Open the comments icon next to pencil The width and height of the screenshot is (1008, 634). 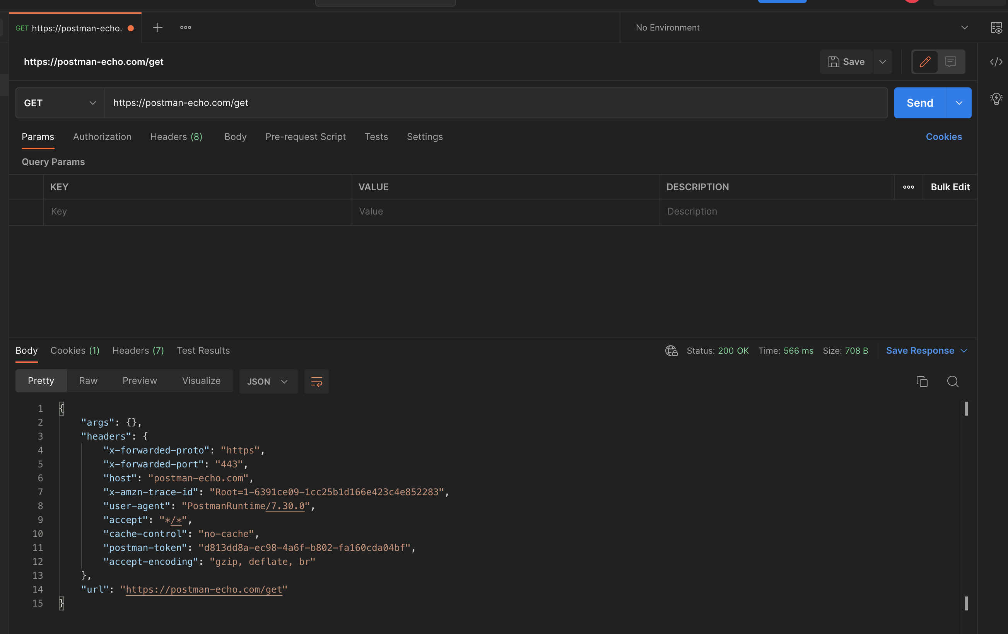coord(951,62)
